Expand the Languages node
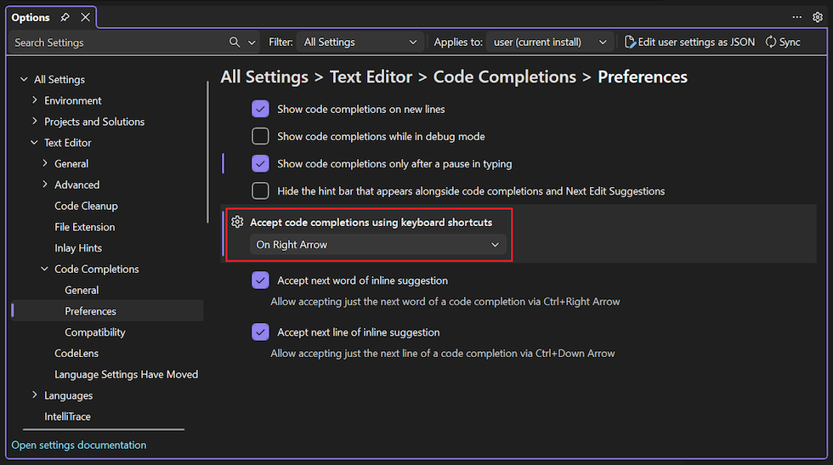This screenshot has height=465, width=833. [x=35, y=394]
